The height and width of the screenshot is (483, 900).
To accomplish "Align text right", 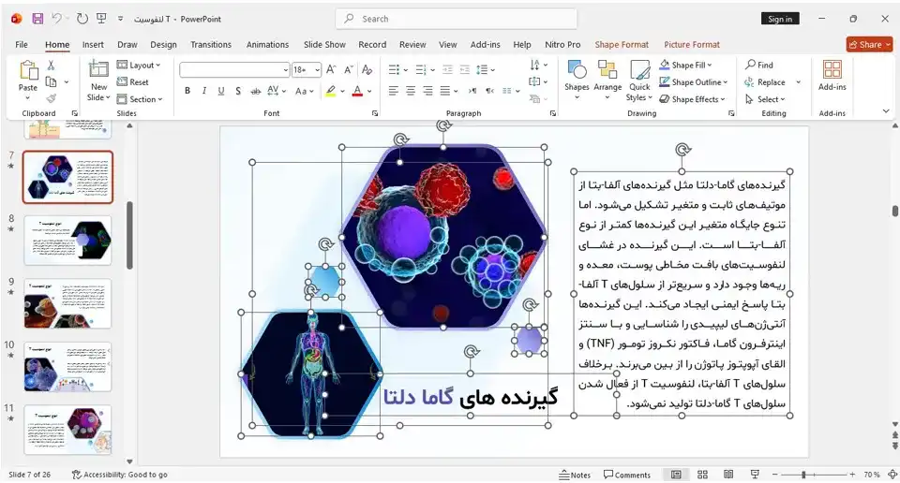I will (x=427, y=91).
